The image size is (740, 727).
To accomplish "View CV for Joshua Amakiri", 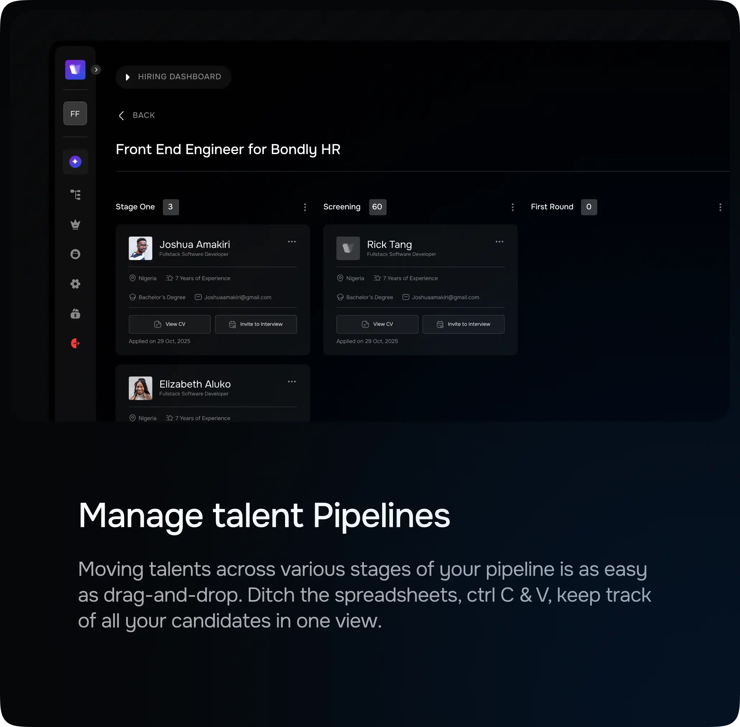I will pyautogui.click(x=170, y=324).
